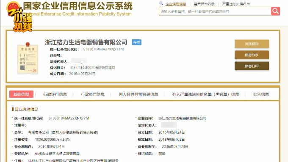Click the 营业执照信息 section heading
Image resolution: width=288 pixels, height=162 pixels.
tap(26, 109)
